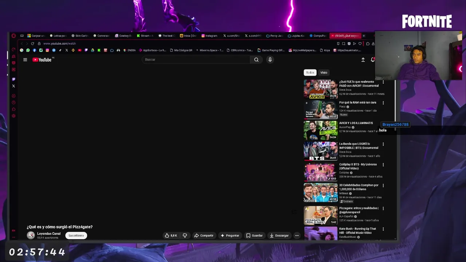Open options for 30 Celebridades video
The width and height of the screenshot is (466, 262).
coord(383,186)
